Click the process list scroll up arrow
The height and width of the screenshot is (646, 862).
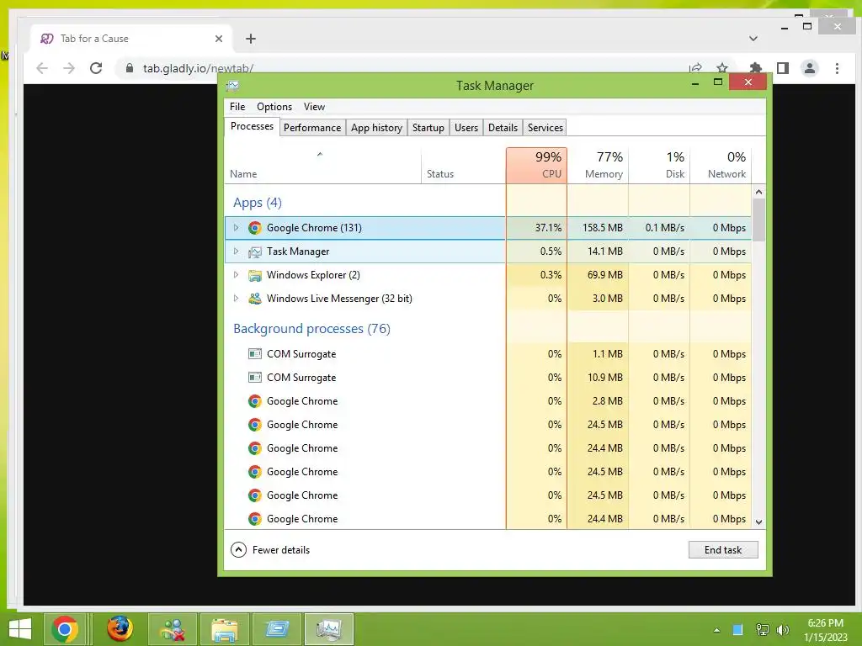pos(758,192)
